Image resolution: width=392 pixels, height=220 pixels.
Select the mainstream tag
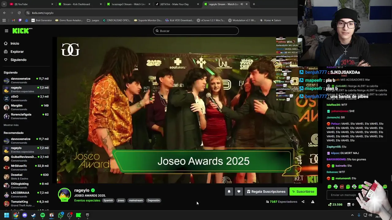point(136,200)
